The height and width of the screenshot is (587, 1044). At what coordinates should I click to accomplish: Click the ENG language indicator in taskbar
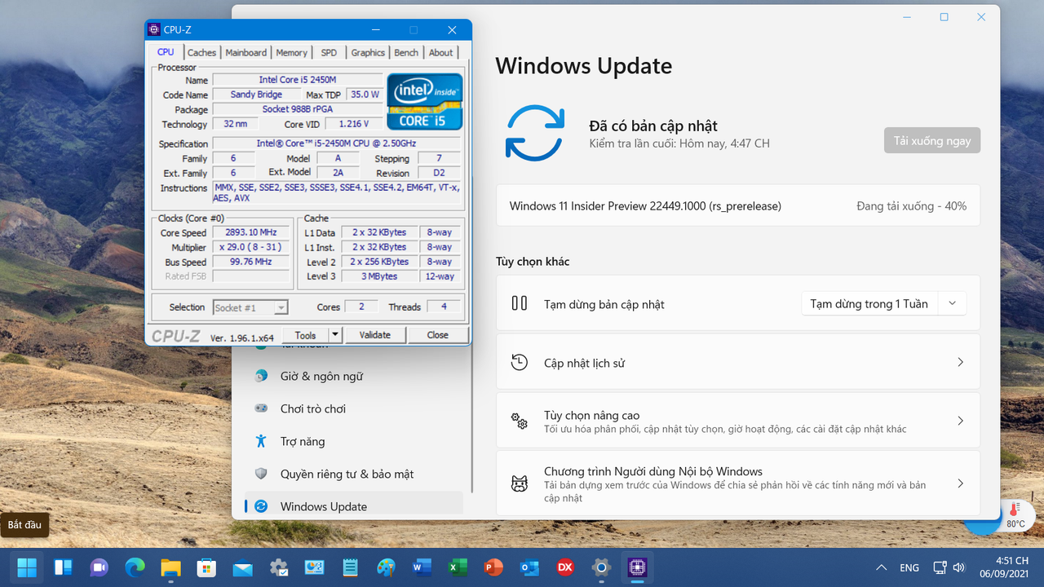(x=909, y=567)
